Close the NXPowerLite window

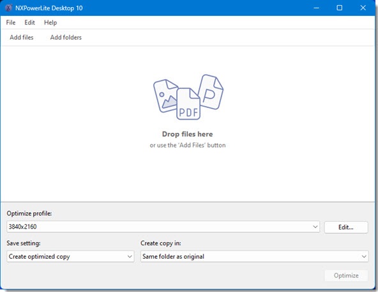pos(363,8)
